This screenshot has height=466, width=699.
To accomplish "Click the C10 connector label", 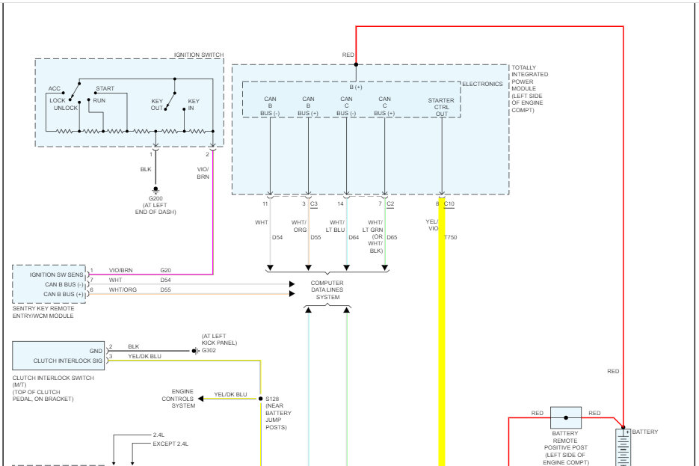I will pos(449,203).
